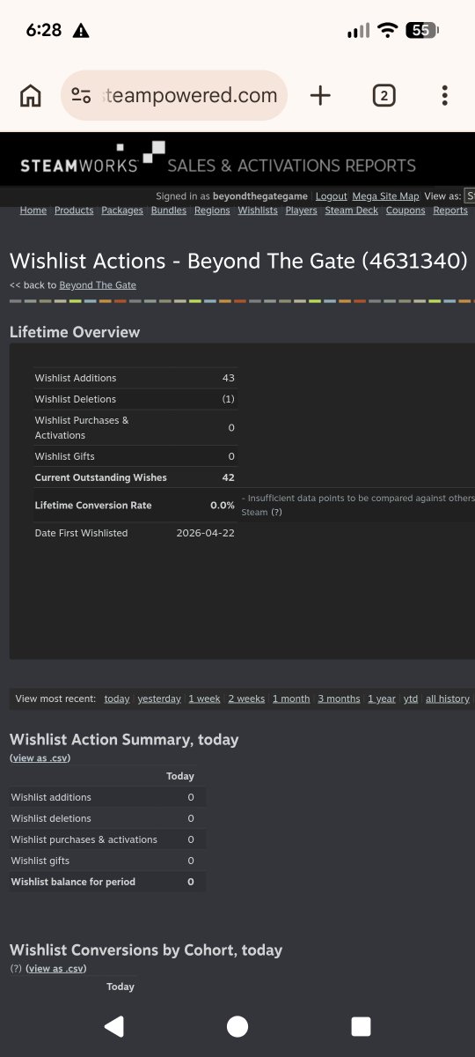Image resolution: width=475 pixels, height=1057 pixels.
Task: Tap the Chrome home icon
Action: click(31, 95)
